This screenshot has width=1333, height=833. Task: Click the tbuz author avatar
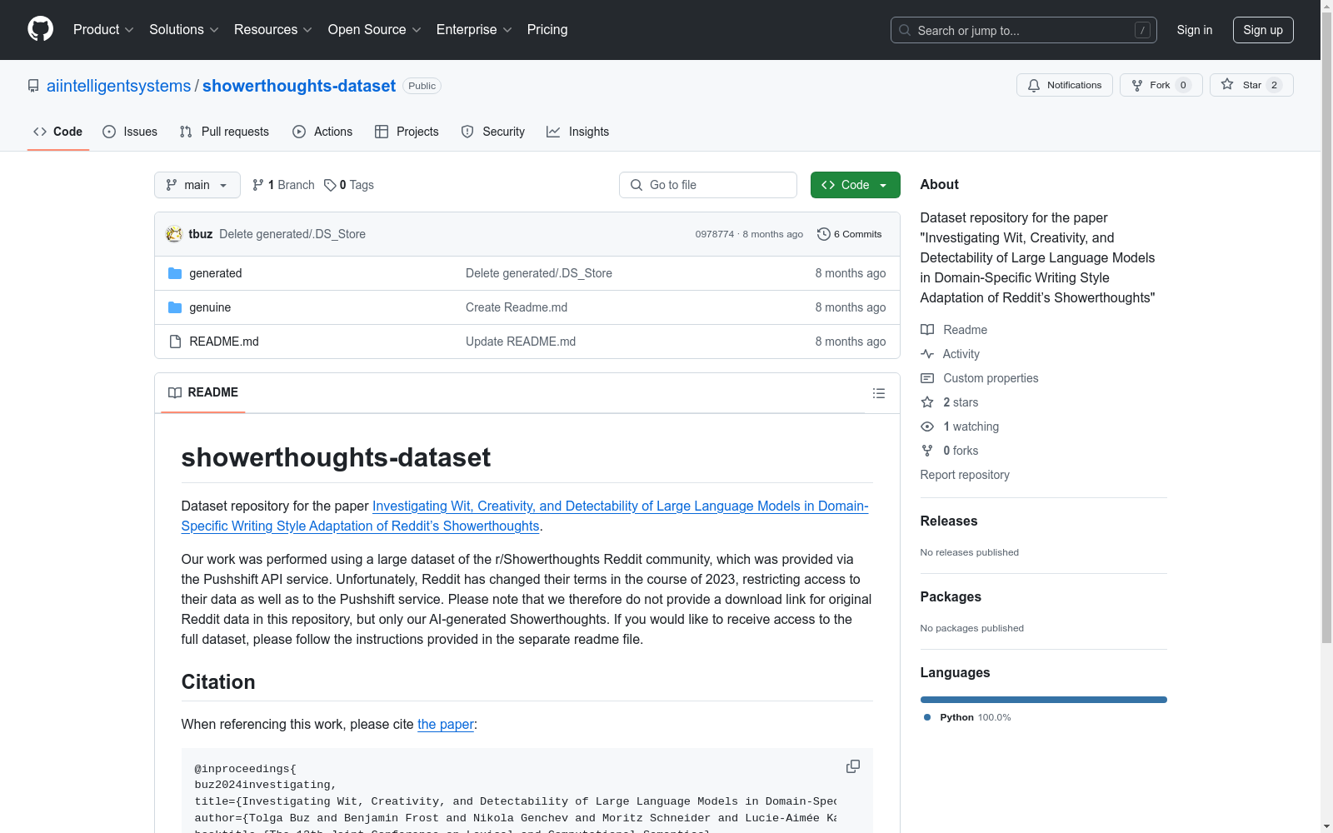tap(174, 234)
